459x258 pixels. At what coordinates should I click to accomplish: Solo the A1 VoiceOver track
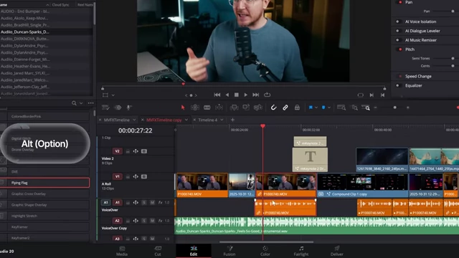(144, 202)
